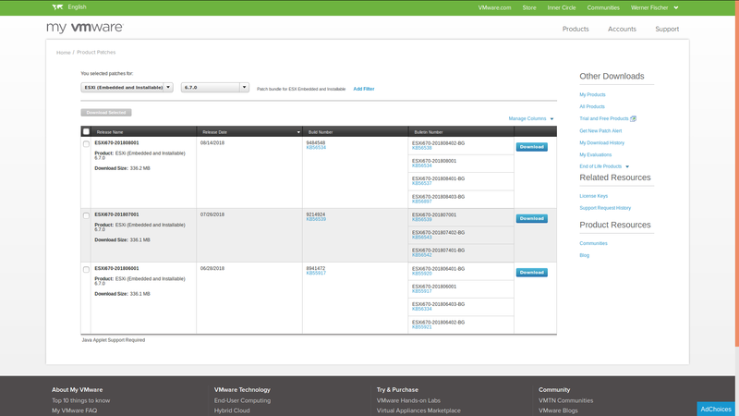Screen dimensions: 739x416
Task: Open the All Products link
Action: [592, 106]
